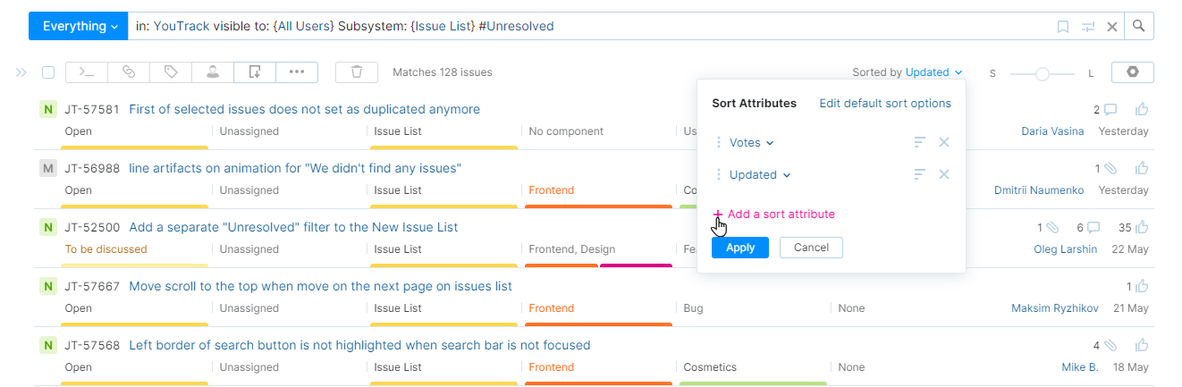This screenshot has height=387, width=1182.
Task: Open the three-dots more actions menu
Action: tap(297, 72)
